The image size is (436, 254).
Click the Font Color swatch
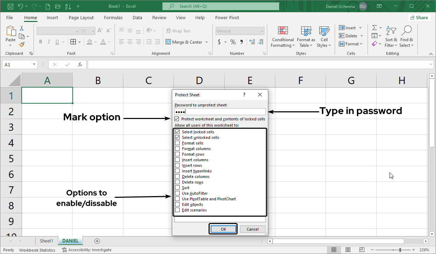coord(104,42)
